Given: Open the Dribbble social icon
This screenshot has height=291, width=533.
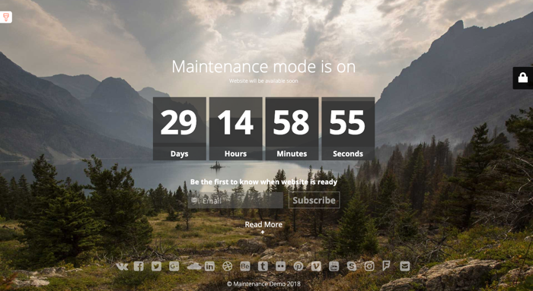Looking at the screenshot, I should (x=227, y=266).
